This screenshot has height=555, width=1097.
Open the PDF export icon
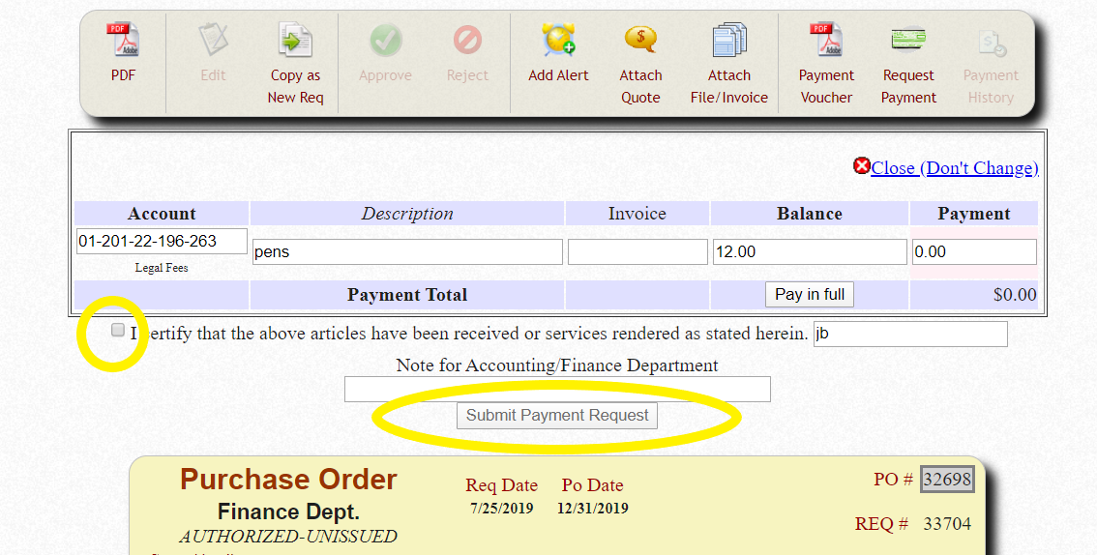tap(123, 40)
